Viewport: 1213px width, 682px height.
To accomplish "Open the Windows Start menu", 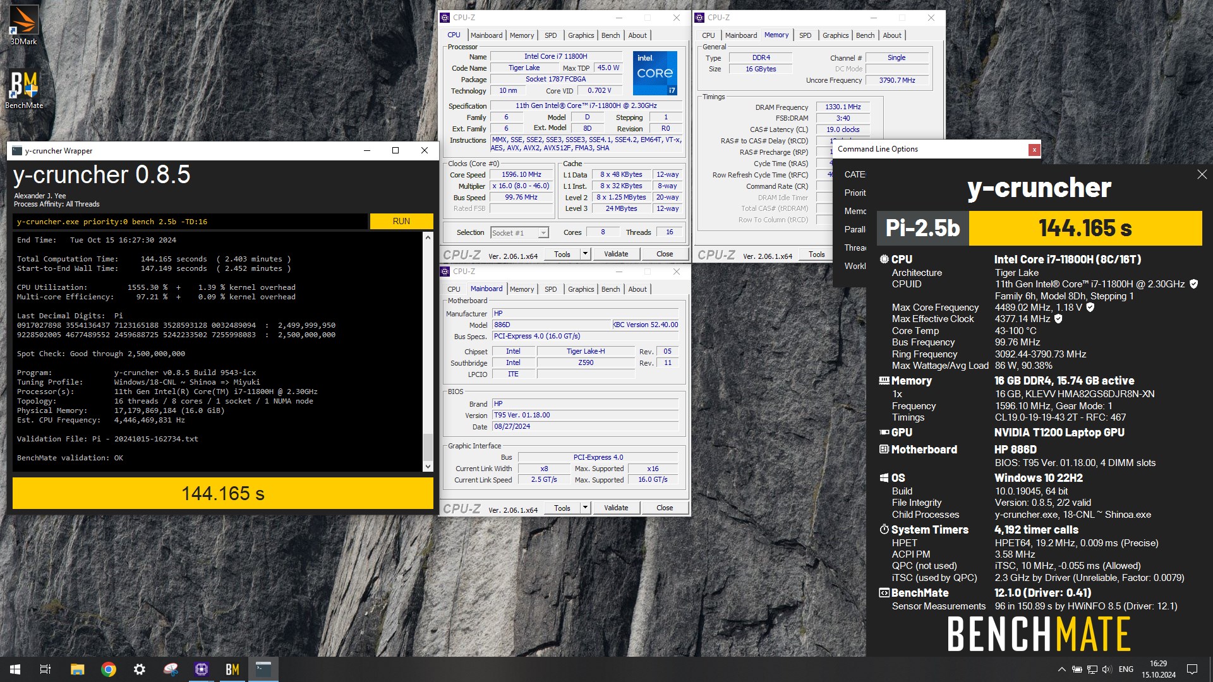I will [x=15, y=669].
